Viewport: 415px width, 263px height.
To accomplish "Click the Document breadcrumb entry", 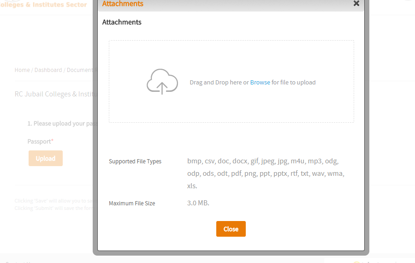I will pyautogui.click(x=80, y=70).
